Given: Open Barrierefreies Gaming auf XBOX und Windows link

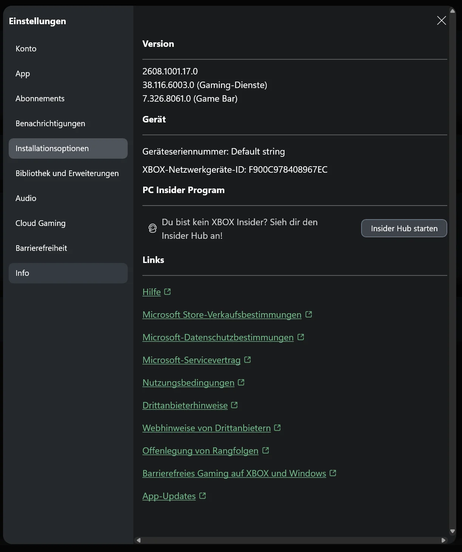Looking at the screenshot, I should [234, 473].
